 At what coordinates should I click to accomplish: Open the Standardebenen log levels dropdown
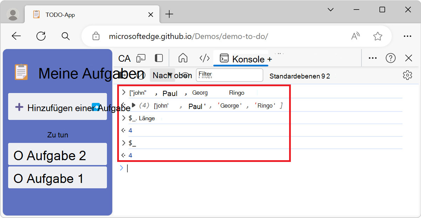click(x=300, y=76)
